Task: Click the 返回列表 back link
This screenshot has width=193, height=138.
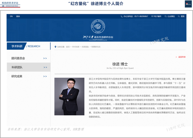Action: [181, 57]
